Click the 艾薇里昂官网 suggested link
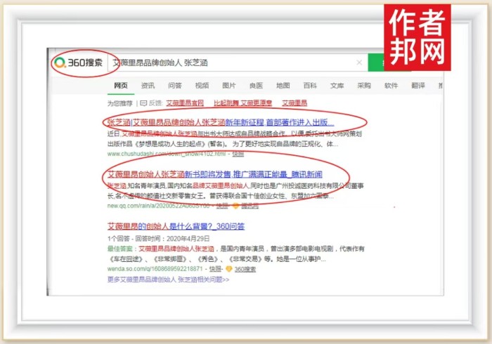492x344 pixels. click(x=185, y=102)
